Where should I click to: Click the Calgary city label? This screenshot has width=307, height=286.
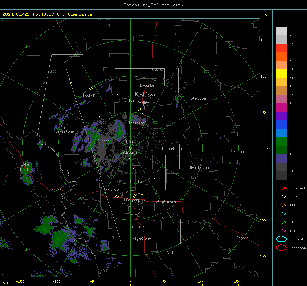click(133, 200)
